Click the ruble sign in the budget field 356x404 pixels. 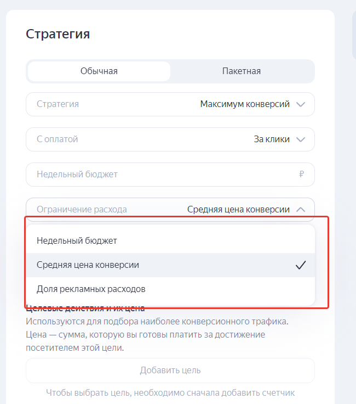tap(301, 175)
